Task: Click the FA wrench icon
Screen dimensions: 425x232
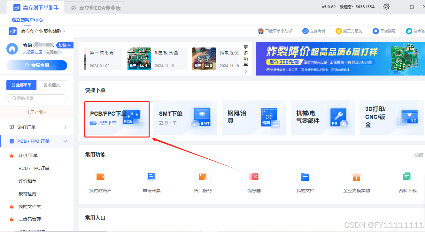Action: click(339, 118)
